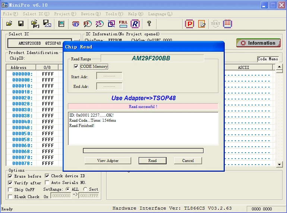Click range end field 0001FFFF
The height and width of the screenshot is (213, 287).
tap(89, 195)
